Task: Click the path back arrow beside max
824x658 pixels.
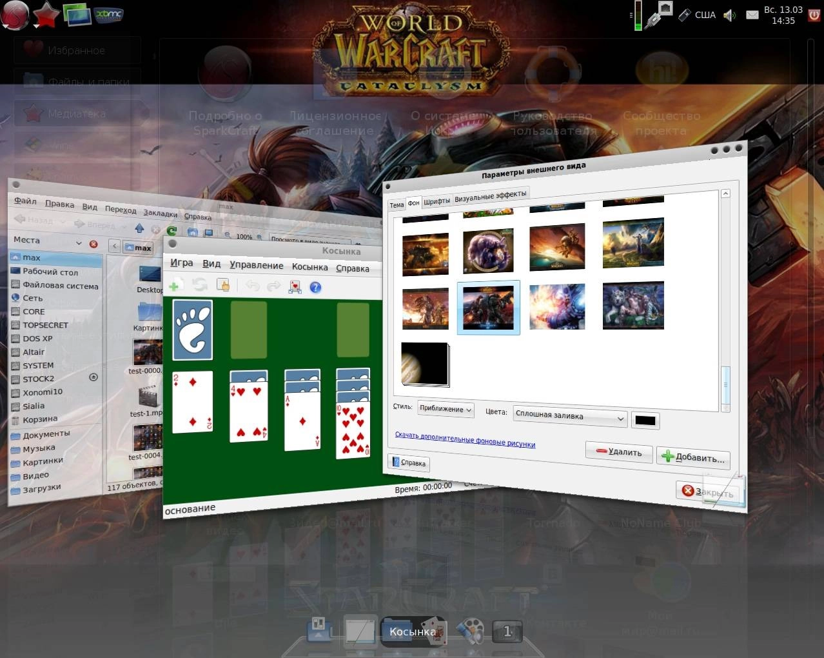Action: click(113, 246)
